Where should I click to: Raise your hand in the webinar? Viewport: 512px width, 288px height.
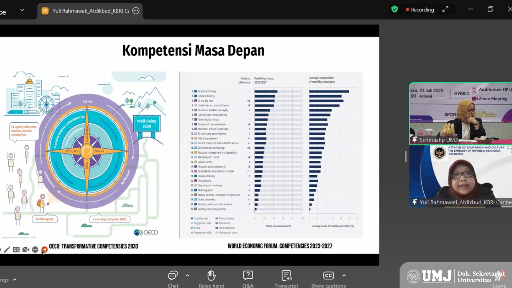coord(211,279)
